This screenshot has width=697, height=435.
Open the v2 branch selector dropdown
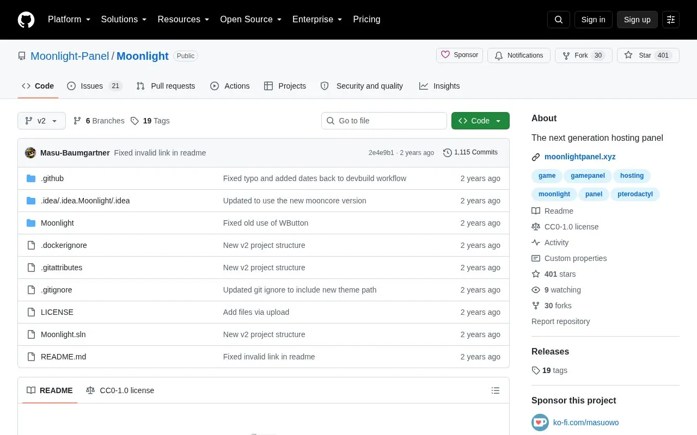[x=41, y=121]
